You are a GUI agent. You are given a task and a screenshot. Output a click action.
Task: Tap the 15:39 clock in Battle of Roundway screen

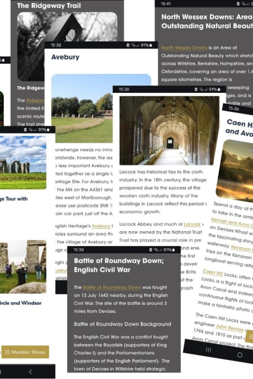79,250
